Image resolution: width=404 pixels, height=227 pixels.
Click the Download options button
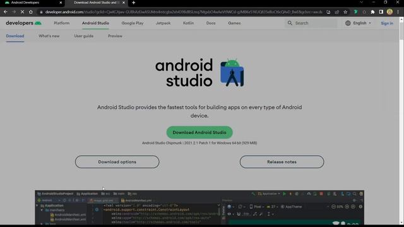(117, 162)
